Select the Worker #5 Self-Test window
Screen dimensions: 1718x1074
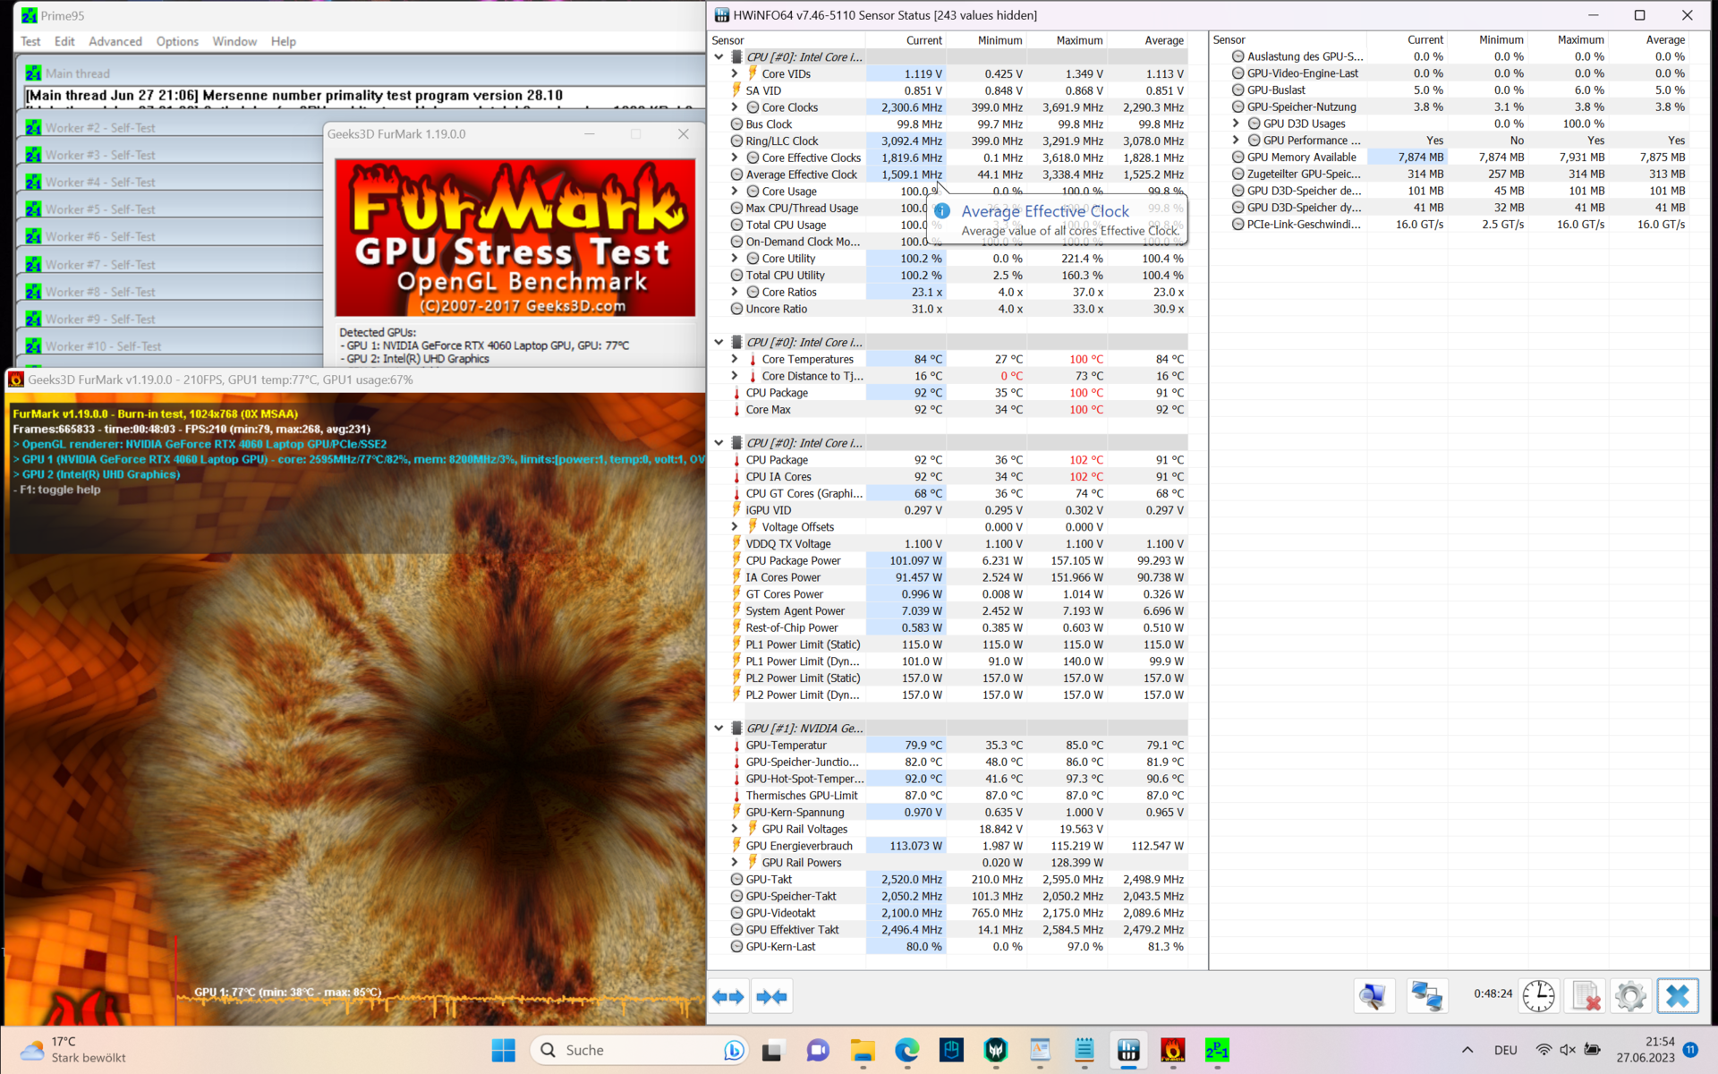point(100,209)
